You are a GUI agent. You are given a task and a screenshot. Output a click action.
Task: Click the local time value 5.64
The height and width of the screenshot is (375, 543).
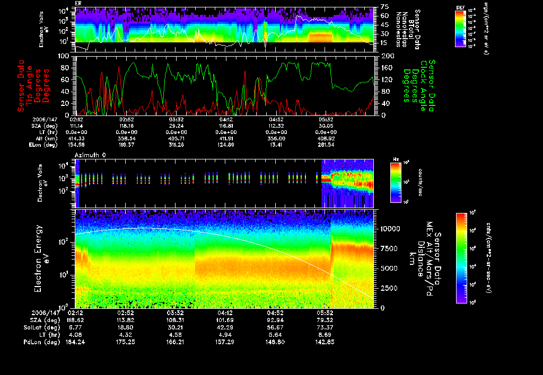[275, 335]
